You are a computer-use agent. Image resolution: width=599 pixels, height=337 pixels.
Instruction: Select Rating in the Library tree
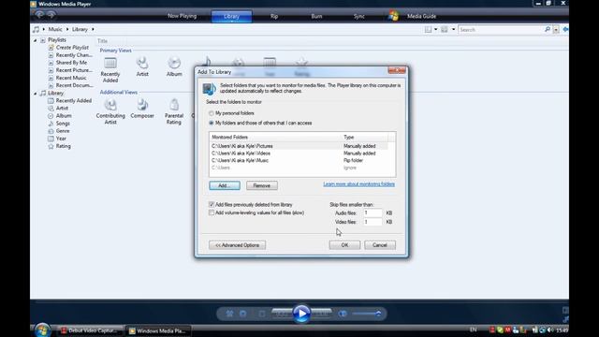coord(64,146)
